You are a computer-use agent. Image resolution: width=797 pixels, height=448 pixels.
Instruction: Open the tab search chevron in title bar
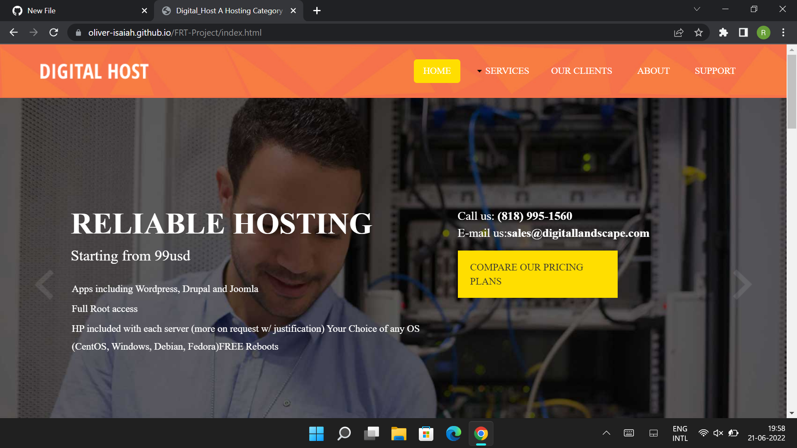697,9
